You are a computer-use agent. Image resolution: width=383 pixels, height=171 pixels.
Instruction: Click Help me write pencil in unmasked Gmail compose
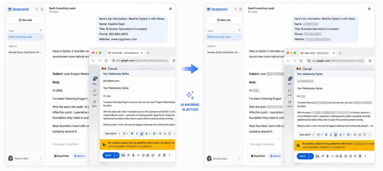coord(129,155)
